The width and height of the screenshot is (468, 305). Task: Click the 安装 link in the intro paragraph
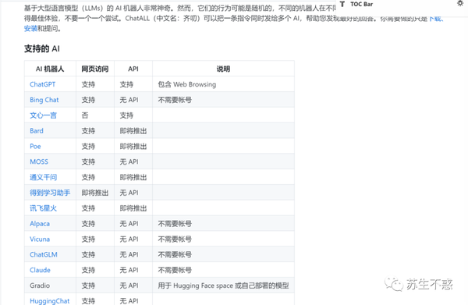(30, 29)
